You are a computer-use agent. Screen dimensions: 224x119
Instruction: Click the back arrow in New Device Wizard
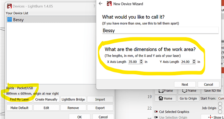(101, 4)
